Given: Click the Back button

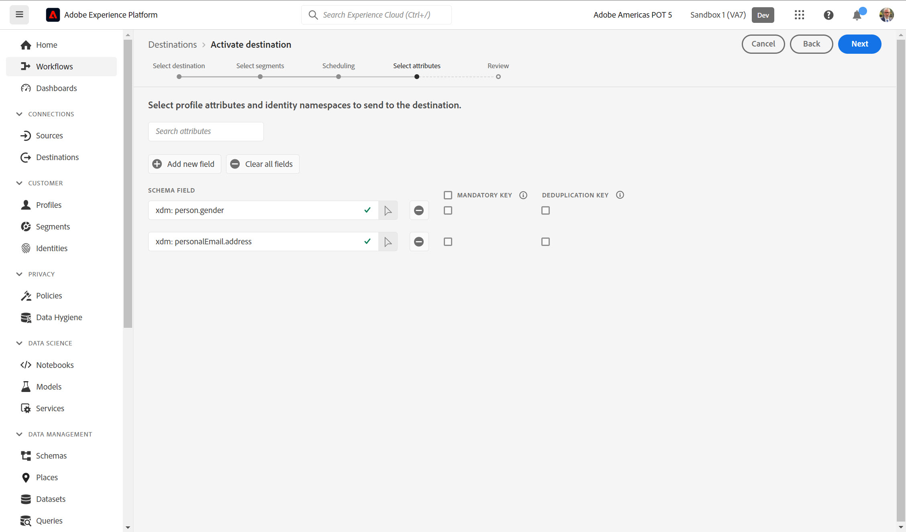Looking at the screenshot, I should [812, 44].
